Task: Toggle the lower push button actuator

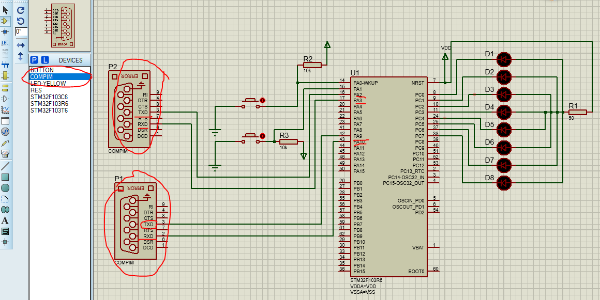Action: pyautogui.click(x=262, y=136)
